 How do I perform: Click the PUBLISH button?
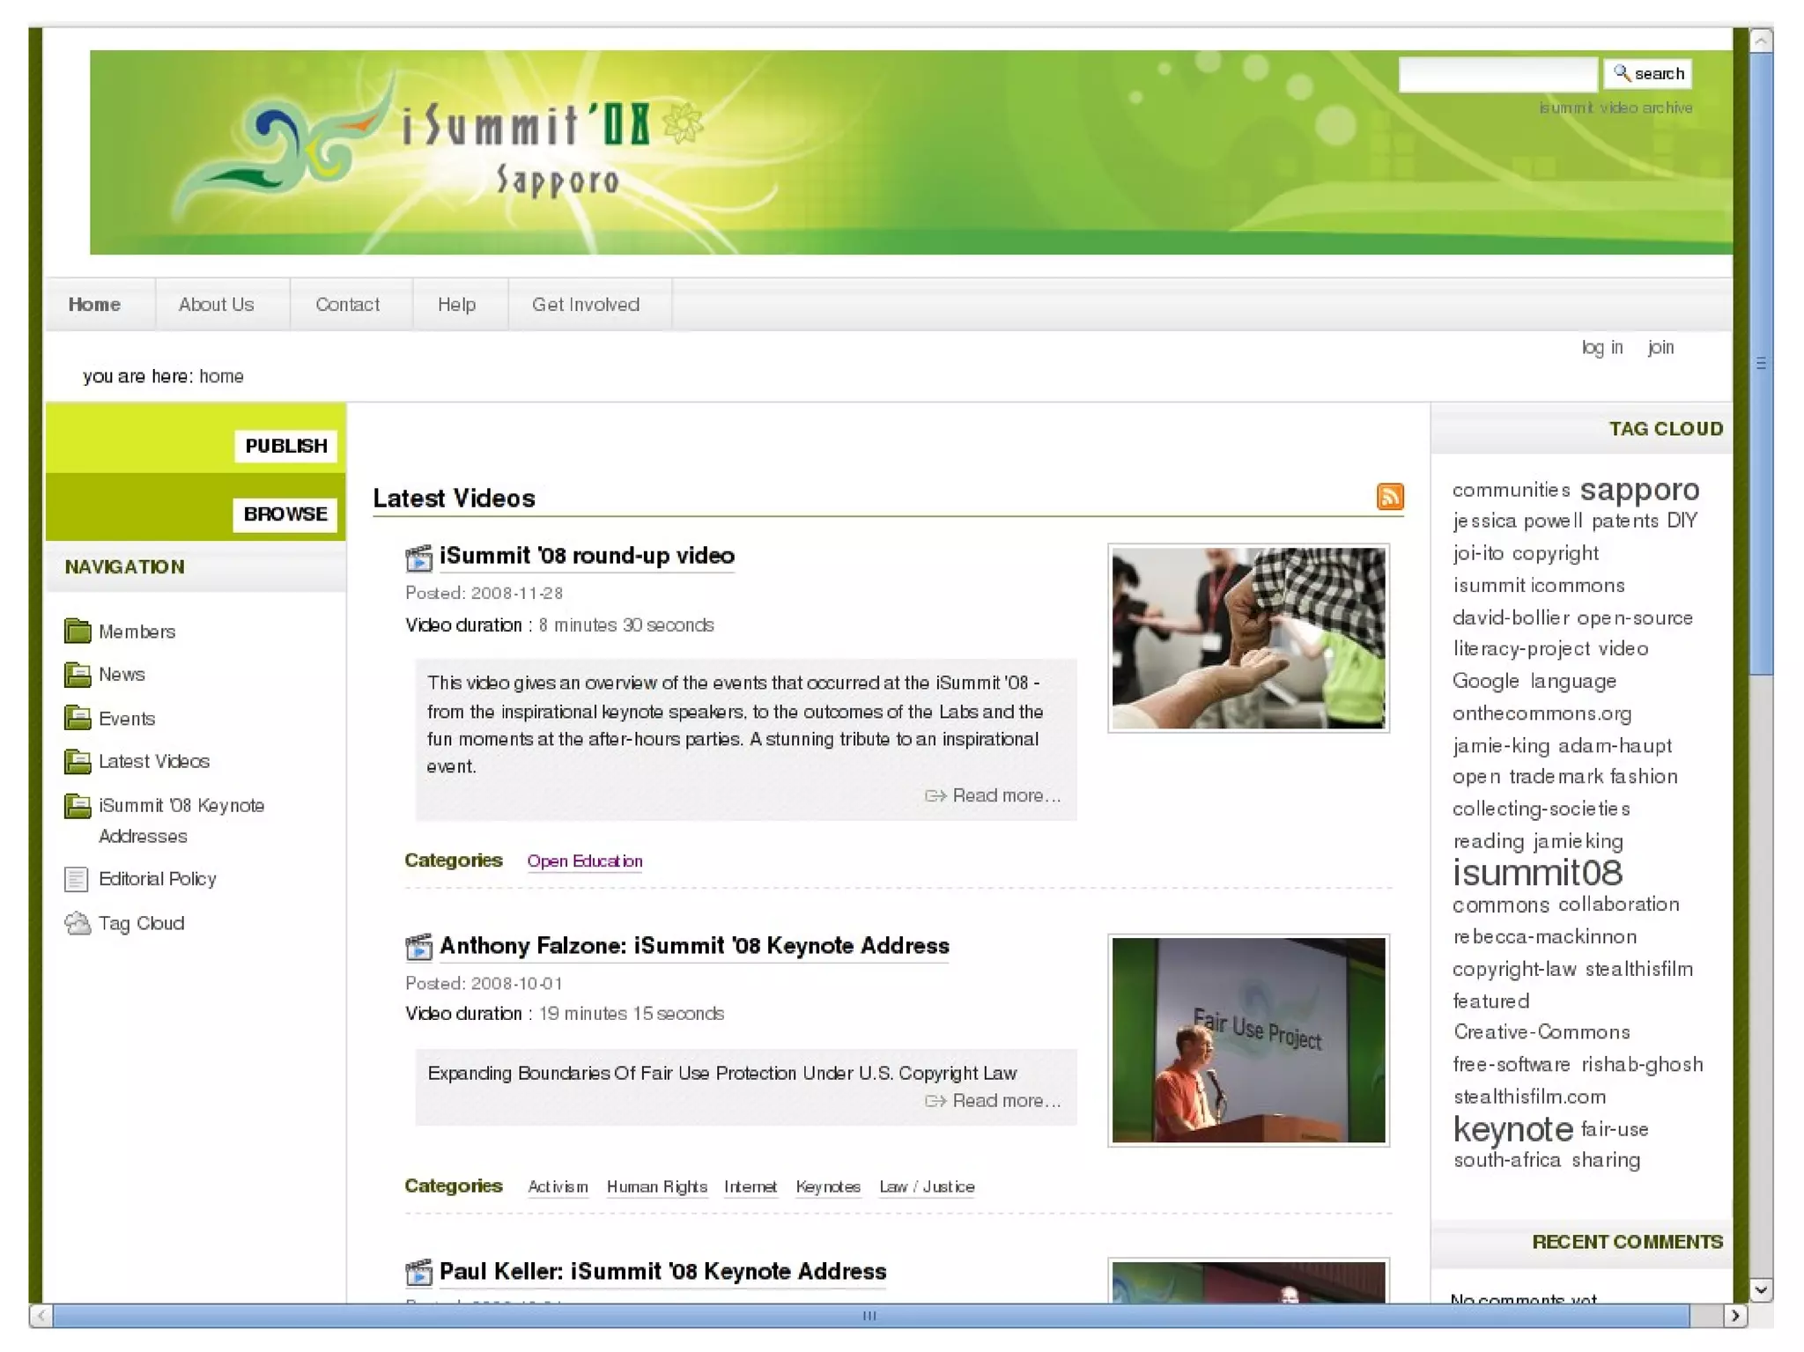285,446
